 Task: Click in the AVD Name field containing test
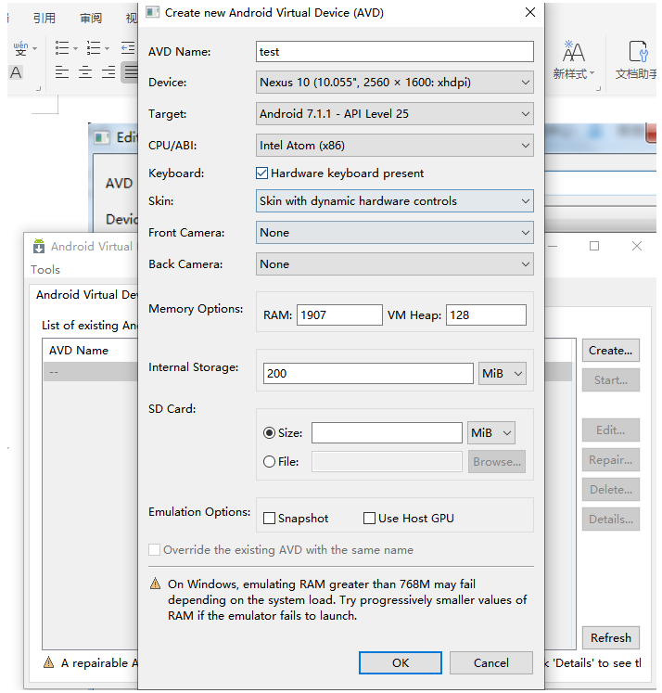394,52
